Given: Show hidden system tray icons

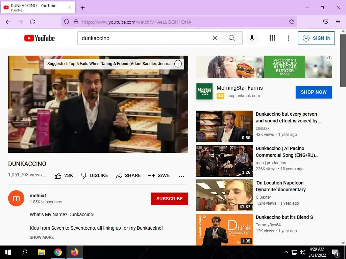Looking at the screenshot, I should (286, 252).
